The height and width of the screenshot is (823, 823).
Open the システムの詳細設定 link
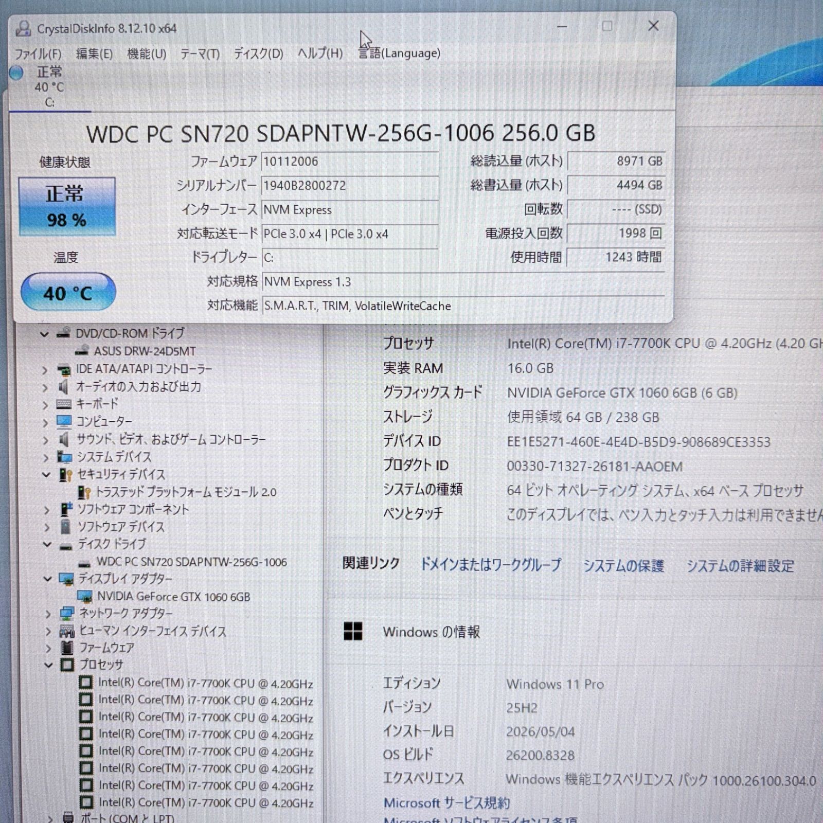(x=741, y=566)
